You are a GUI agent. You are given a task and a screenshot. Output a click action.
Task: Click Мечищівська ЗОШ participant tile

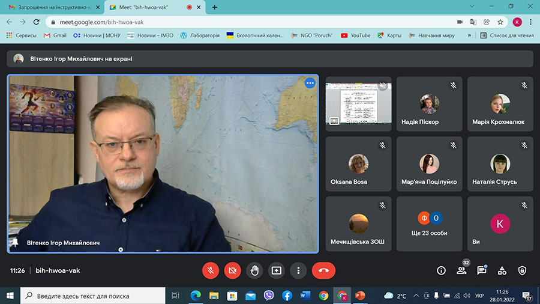[359, 224]
